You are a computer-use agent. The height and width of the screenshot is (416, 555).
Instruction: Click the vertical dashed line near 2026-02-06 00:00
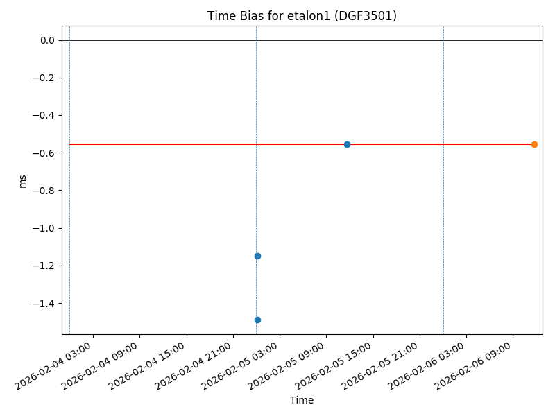tap(443, 208)
